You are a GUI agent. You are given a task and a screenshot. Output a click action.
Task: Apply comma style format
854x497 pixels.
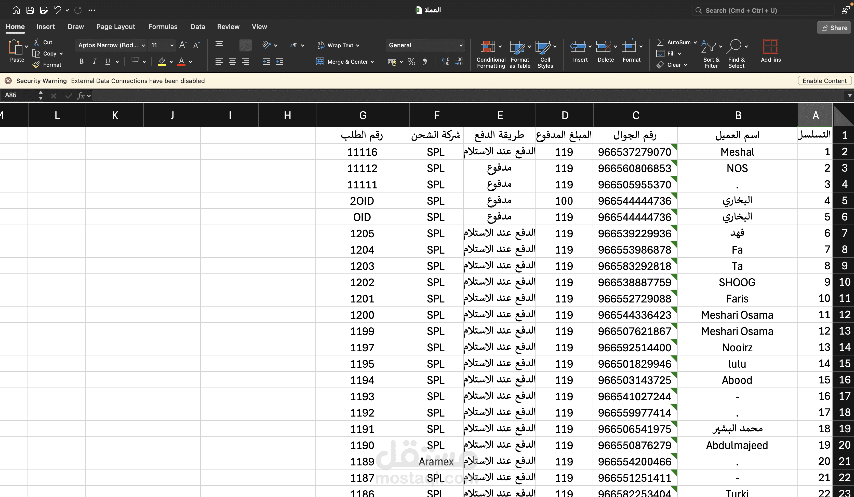[x=425, y=62]
